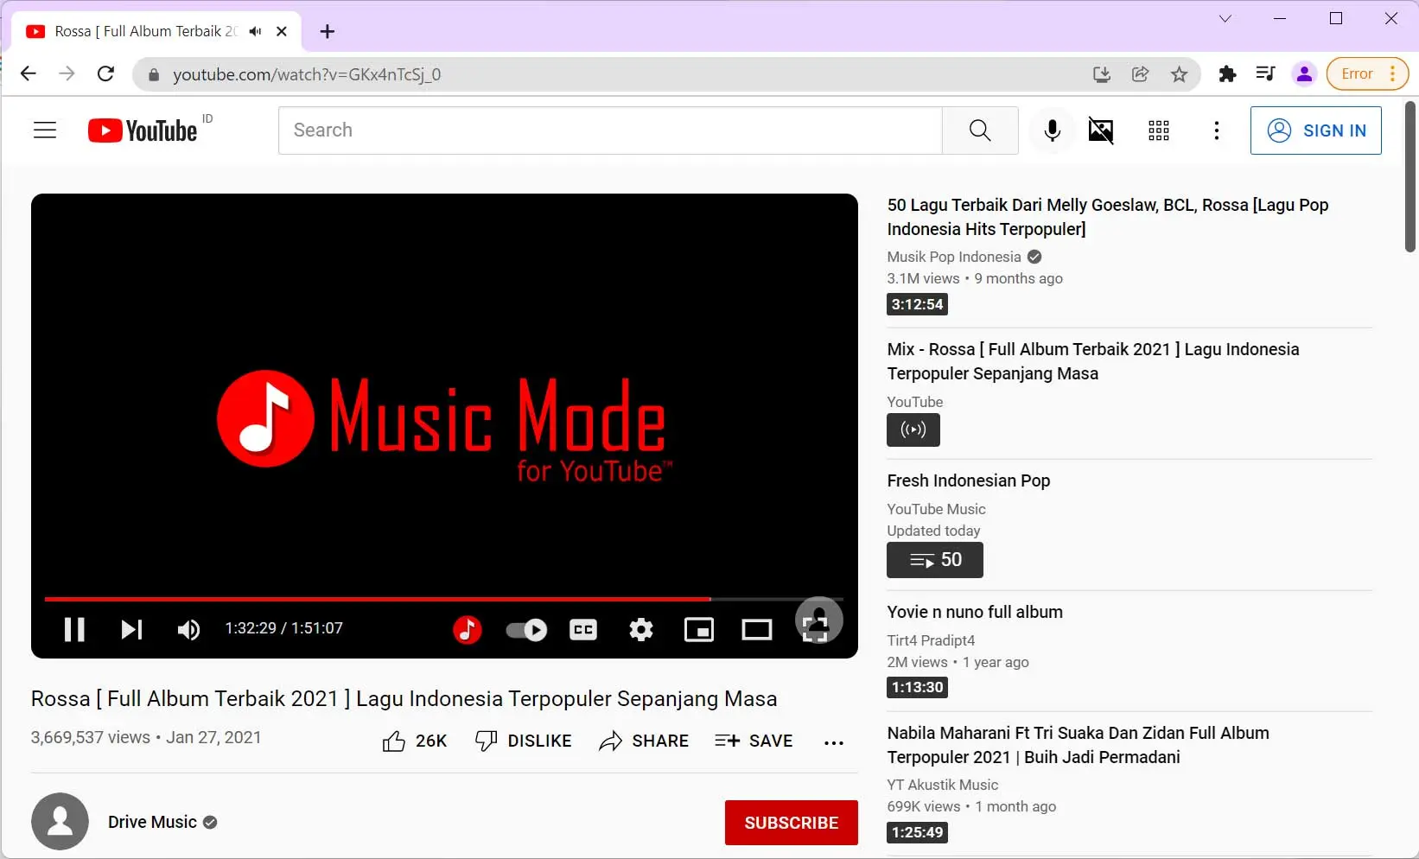Switch to theater mode view

[756, 629]
